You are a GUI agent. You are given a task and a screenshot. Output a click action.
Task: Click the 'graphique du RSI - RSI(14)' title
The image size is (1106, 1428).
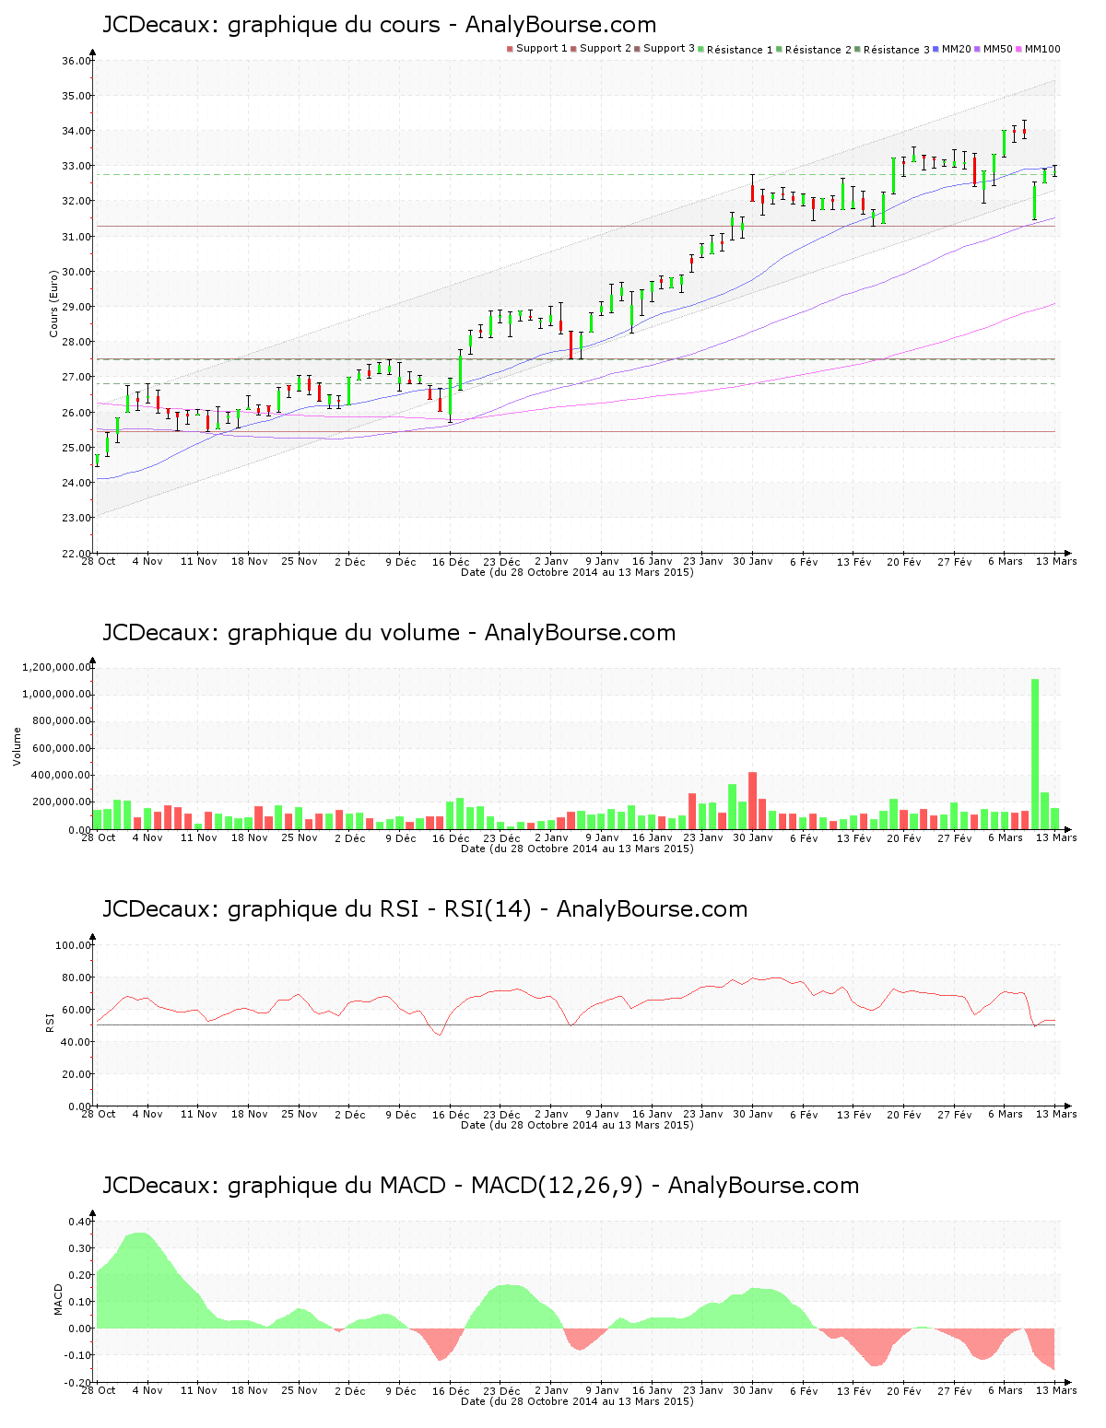point(425,909)
